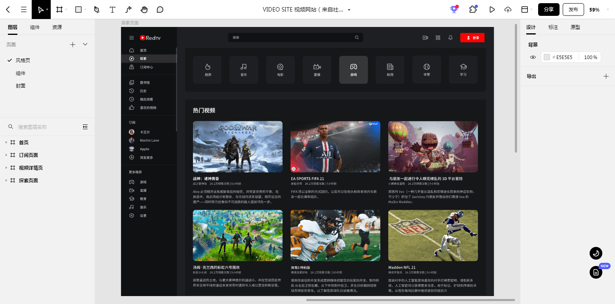
Task: Click the canvas vertical scrollbar
Action: coord(516,88)
